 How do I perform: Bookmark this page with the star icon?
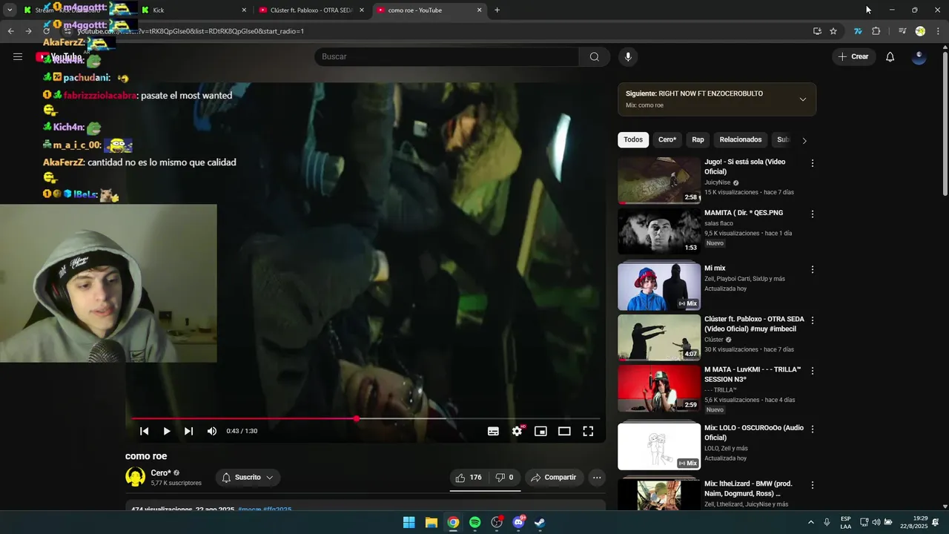tap(833, 31)
